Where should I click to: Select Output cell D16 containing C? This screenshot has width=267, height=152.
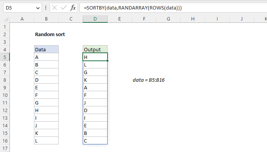click(x=95, y=141)
